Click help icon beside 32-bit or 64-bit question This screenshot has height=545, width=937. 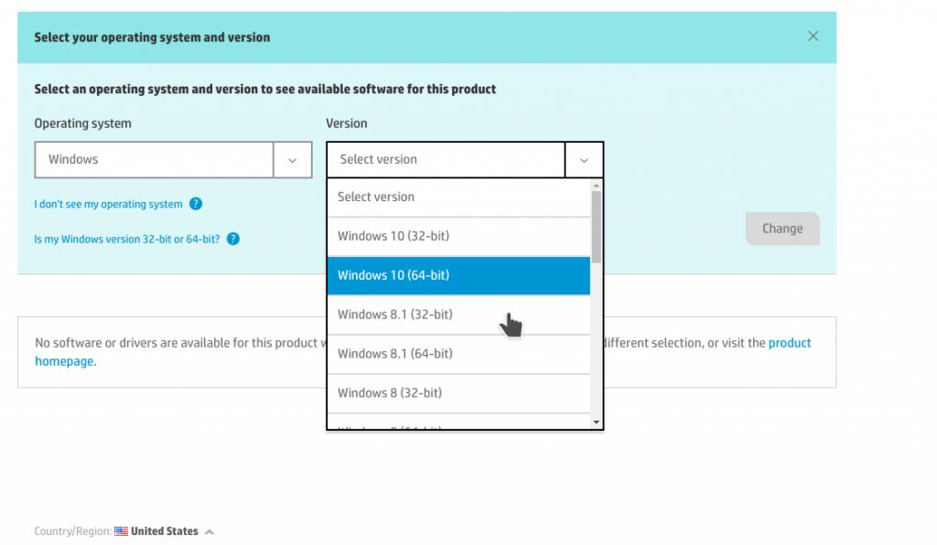233,240
